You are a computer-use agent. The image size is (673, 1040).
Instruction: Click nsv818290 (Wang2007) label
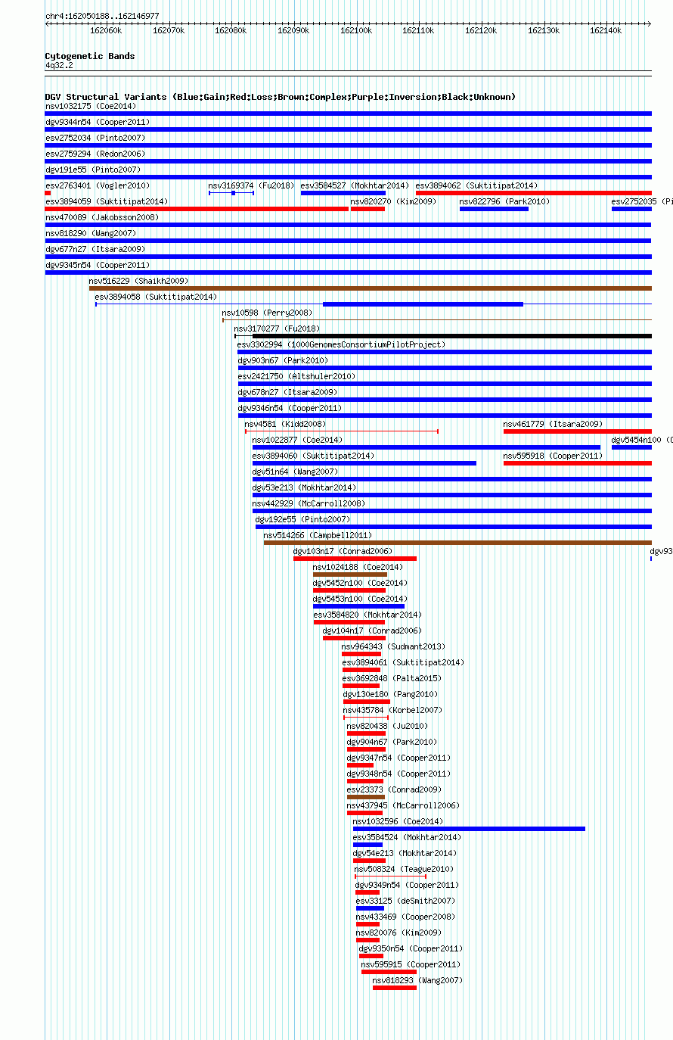91,233
